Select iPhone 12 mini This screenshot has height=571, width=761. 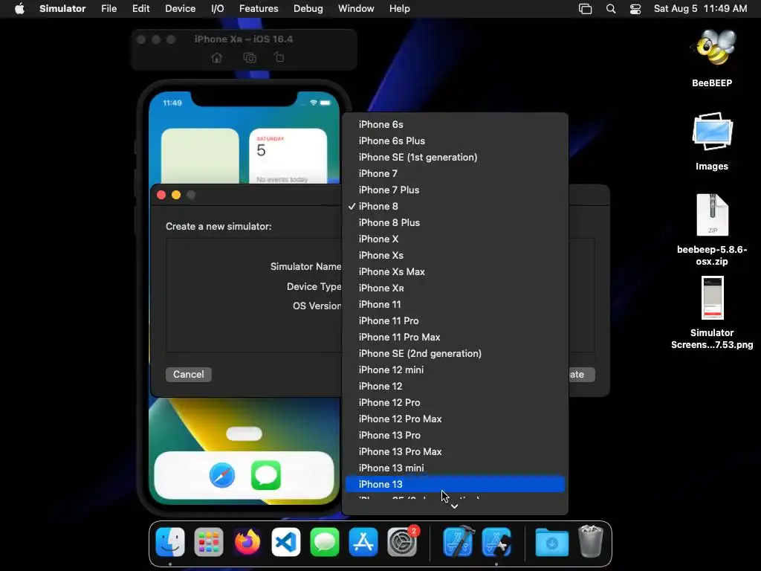tap(455, 370)
